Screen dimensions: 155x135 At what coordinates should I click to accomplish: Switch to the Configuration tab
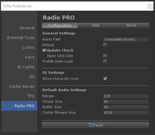click(x=59, y=25)
